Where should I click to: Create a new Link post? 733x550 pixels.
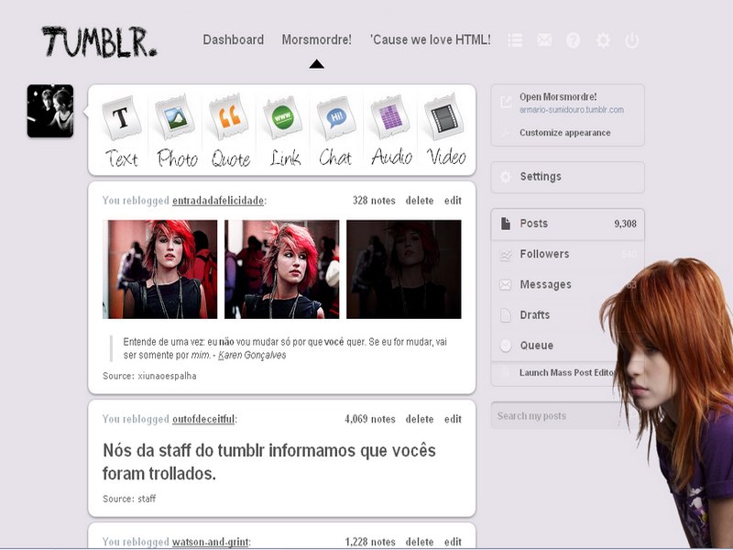284,131
